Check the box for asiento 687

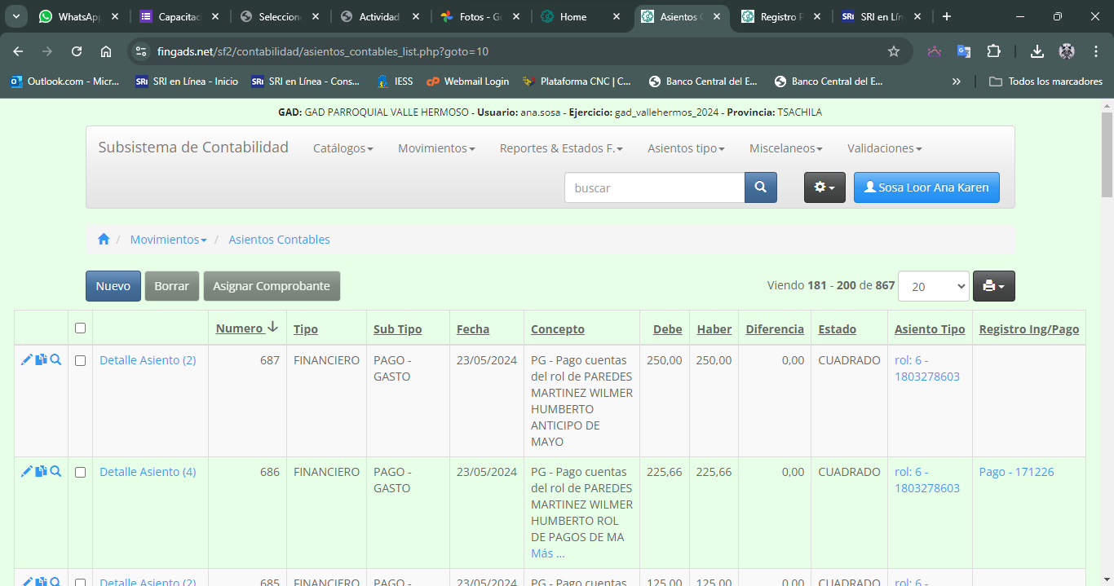click(80, 360)
